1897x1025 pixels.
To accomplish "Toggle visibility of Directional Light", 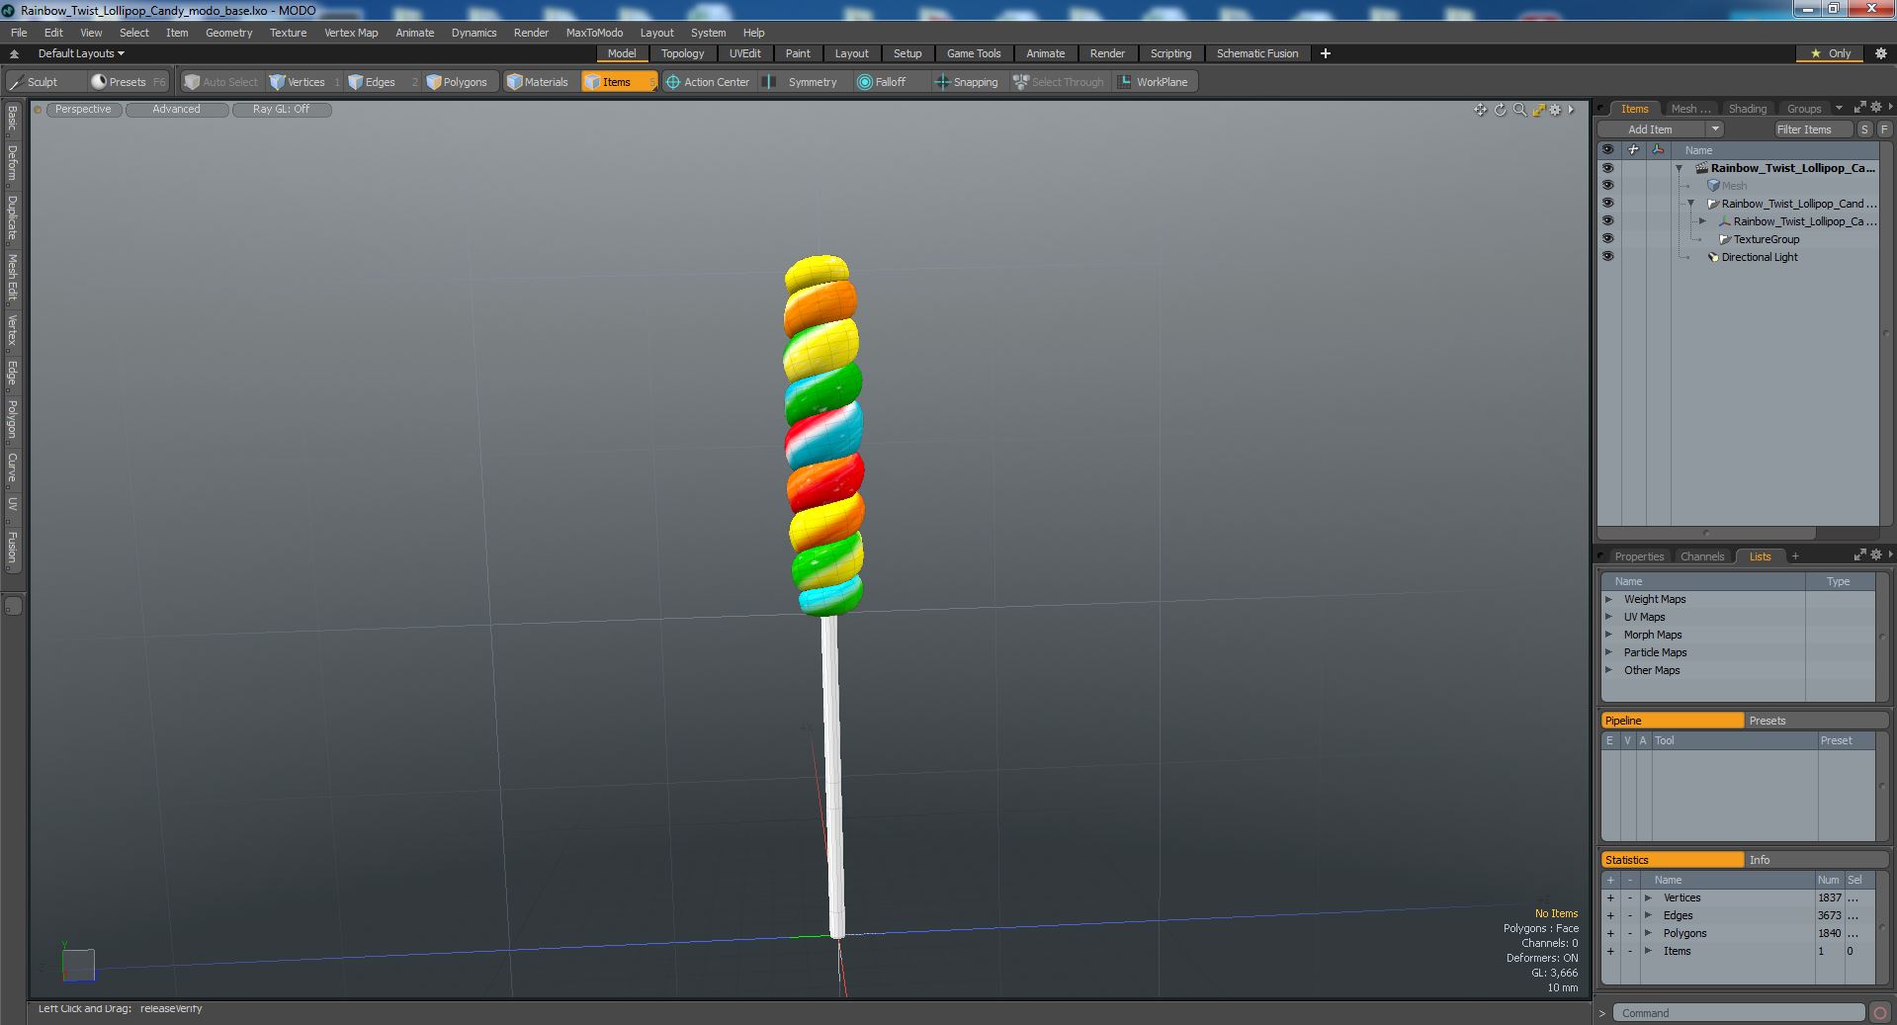I will [1607, 257].
